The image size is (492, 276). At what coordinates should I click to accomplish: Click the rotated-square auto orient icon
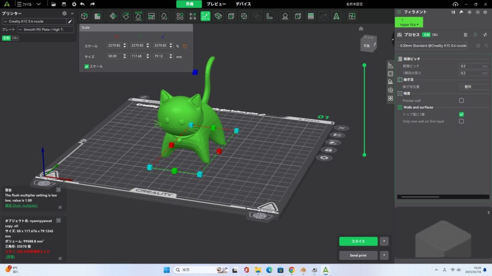126,16
